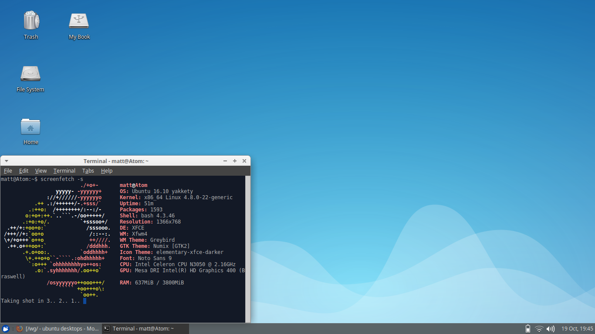Open the terminal window menu arrow
The height and width of the screenshot is (334, 595).
click(x=6, y=161)
